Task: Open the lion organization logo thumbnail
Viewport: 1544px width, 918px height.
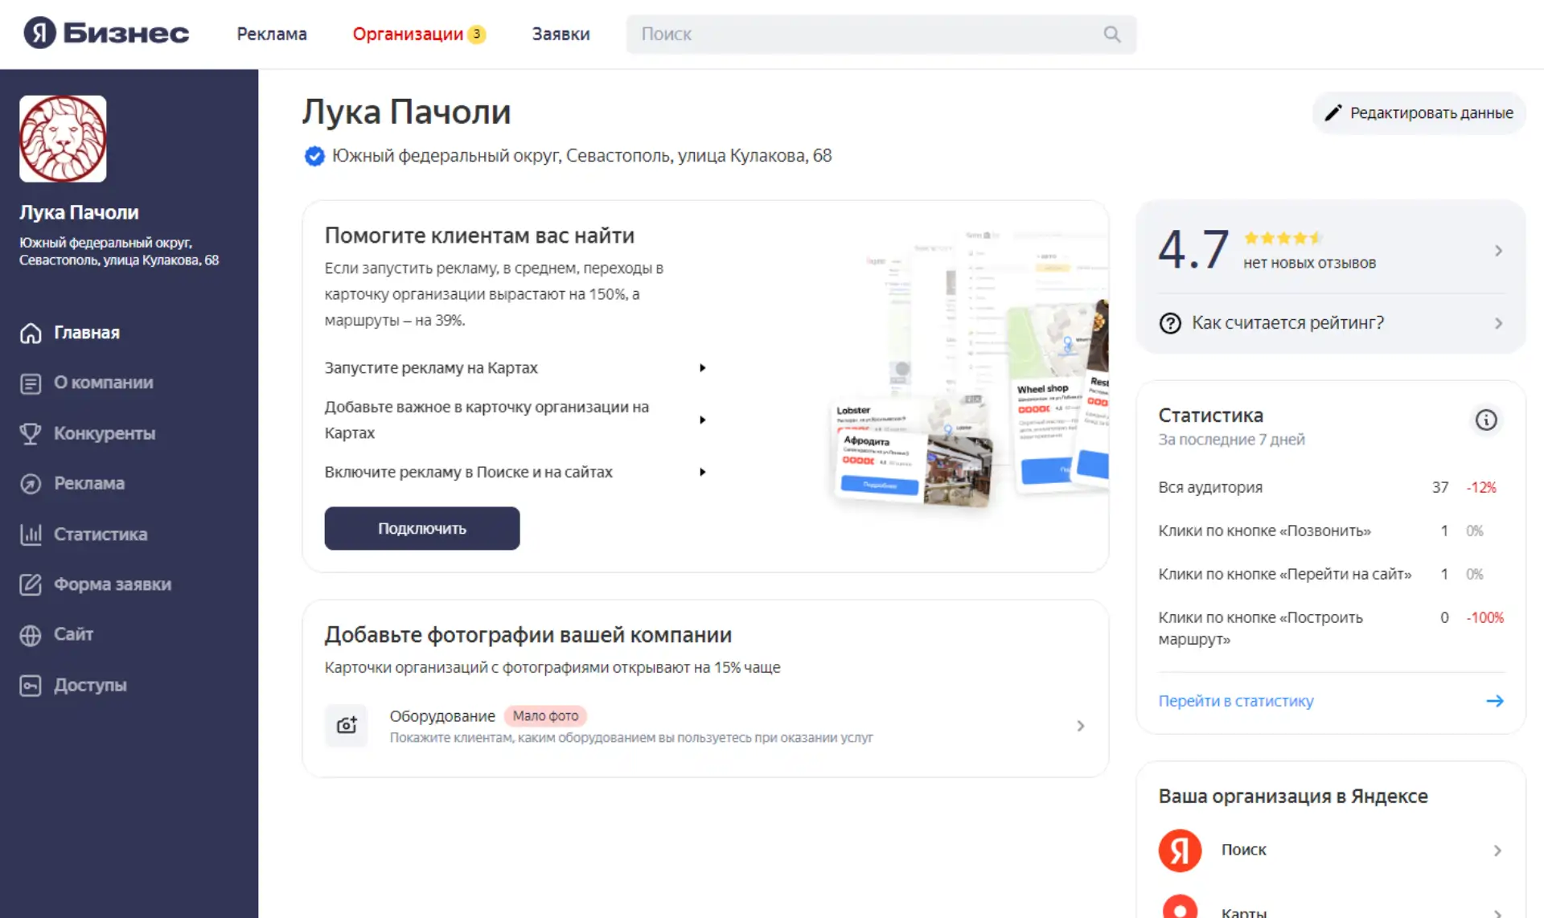Action: coord(63,138)
